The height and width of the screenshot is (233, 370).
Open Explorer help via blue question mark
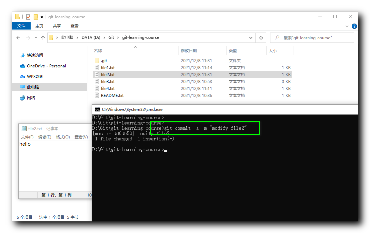(354, 26)
